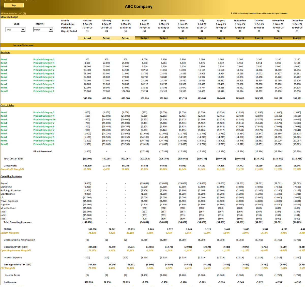The image size is (305, 305).
Task: Click the Operating Expenses heading
Action: click(x=11, y=176)
